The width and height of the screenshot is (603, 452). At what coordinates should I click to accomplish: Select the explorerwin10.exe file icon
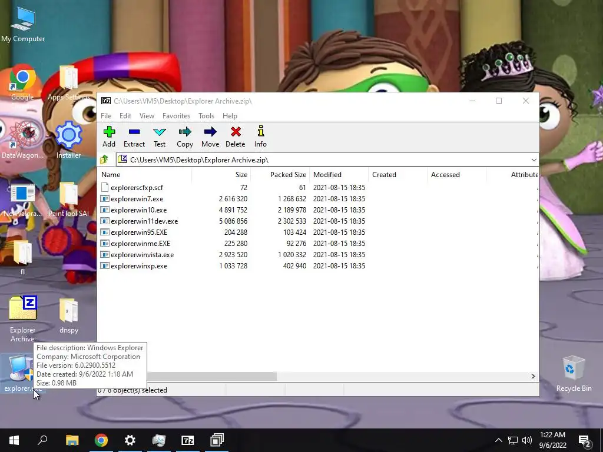pos(105,210)
